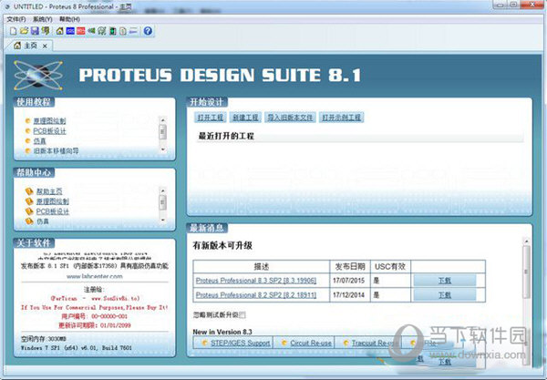547x380 pixels.
Task: Open the source code toolbar icon
Action: pyautogui.click(x=133, y=31)
